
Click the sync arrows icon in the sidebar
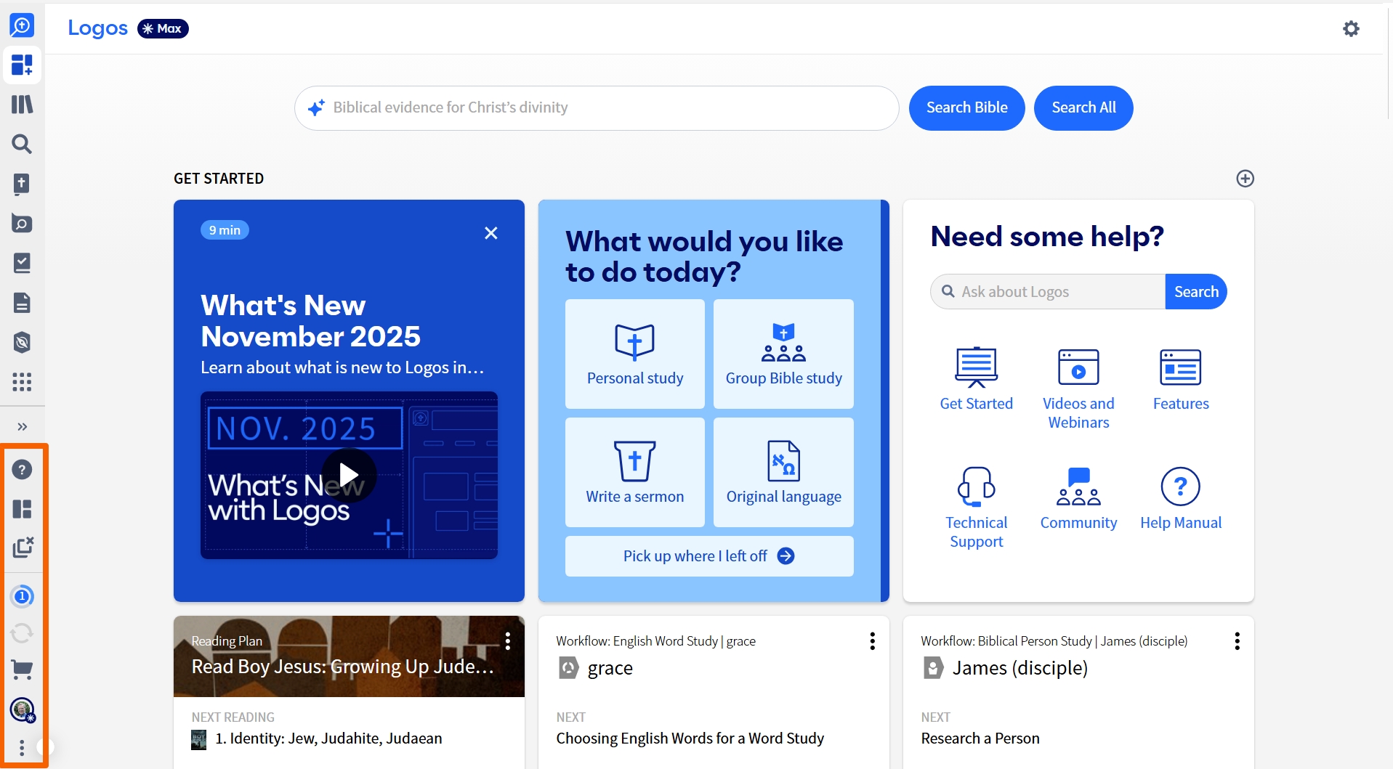[x=22, y=633]
